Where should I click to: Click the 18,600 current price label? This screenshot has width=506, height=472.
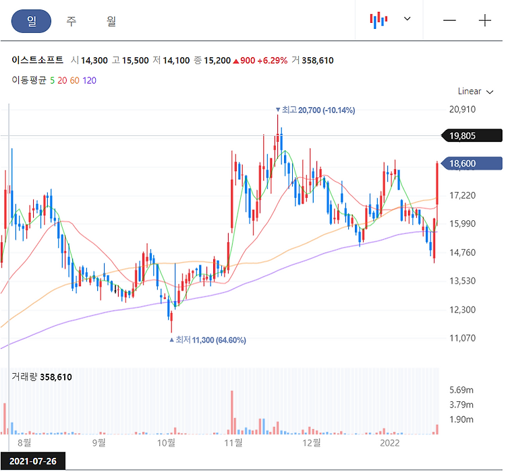tap(472, 163)
